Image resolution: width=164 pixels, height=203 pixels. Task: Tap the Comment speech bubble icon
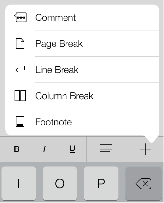(x=20, y=17)
